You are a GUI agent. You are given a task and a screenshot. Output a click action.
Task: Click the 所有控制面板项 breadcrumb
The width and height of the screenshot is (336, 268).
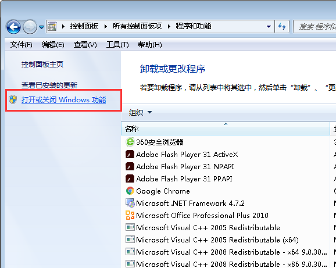[137, 26]
